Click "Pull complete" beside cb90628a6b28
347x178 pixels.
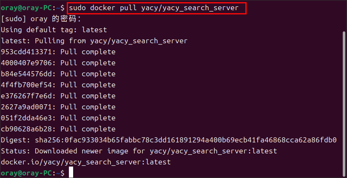point(88,129)
